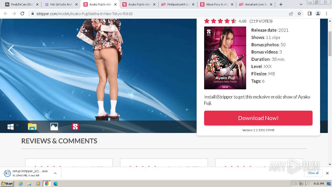Close the RealLifeCam tab
The image size is (332, 187).
coord(37,4)
